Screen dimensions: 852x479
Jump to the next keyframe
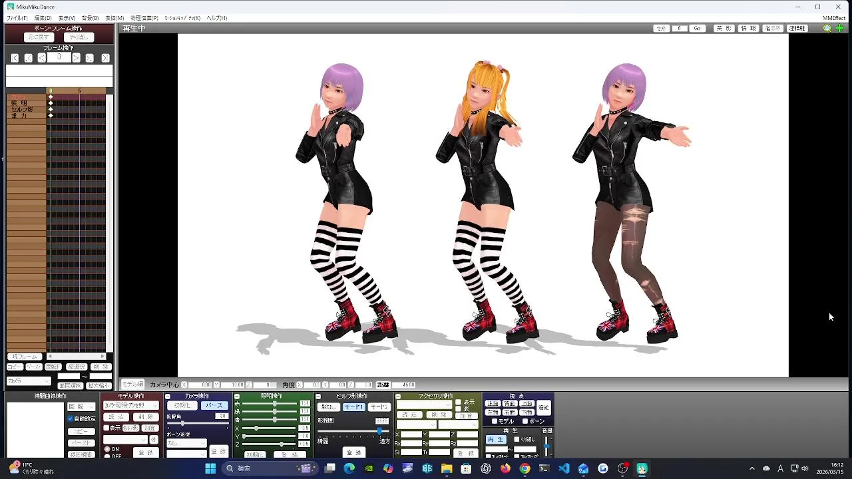89,58
